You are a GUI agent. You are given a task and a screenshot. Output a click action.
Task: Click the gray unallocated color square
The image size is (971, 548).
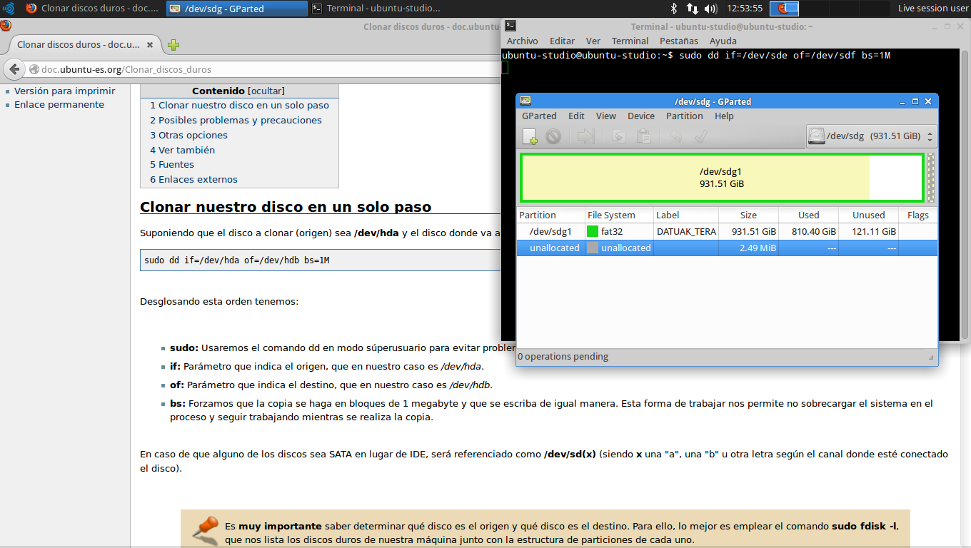(x=592, y=248)
